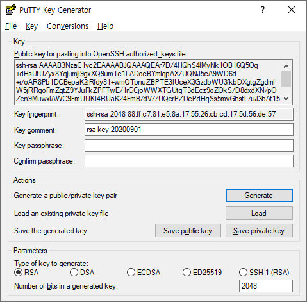This screenshot has height=302, width=307.
Task: Click the Key fingerprint field
Action: tap(189, 114)
